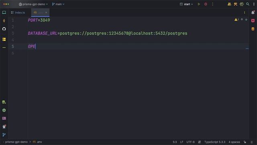Screen dimensions: 257x145
Task: Open IDE settings kebab menu
Action: pos(254,4)
